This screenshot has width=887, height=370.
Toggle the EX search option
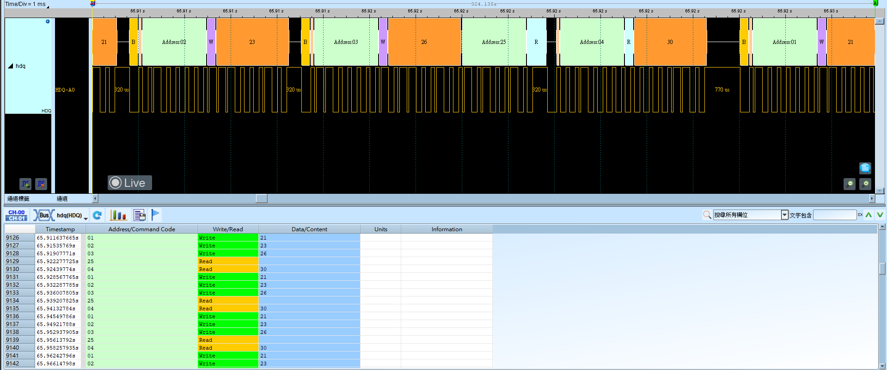(x=860, y=215)
